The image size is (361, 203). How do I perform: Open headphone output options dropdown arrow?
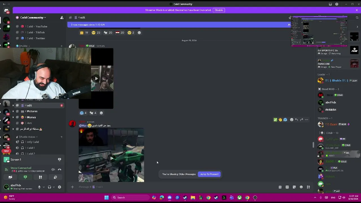click(x=54, y=187)
